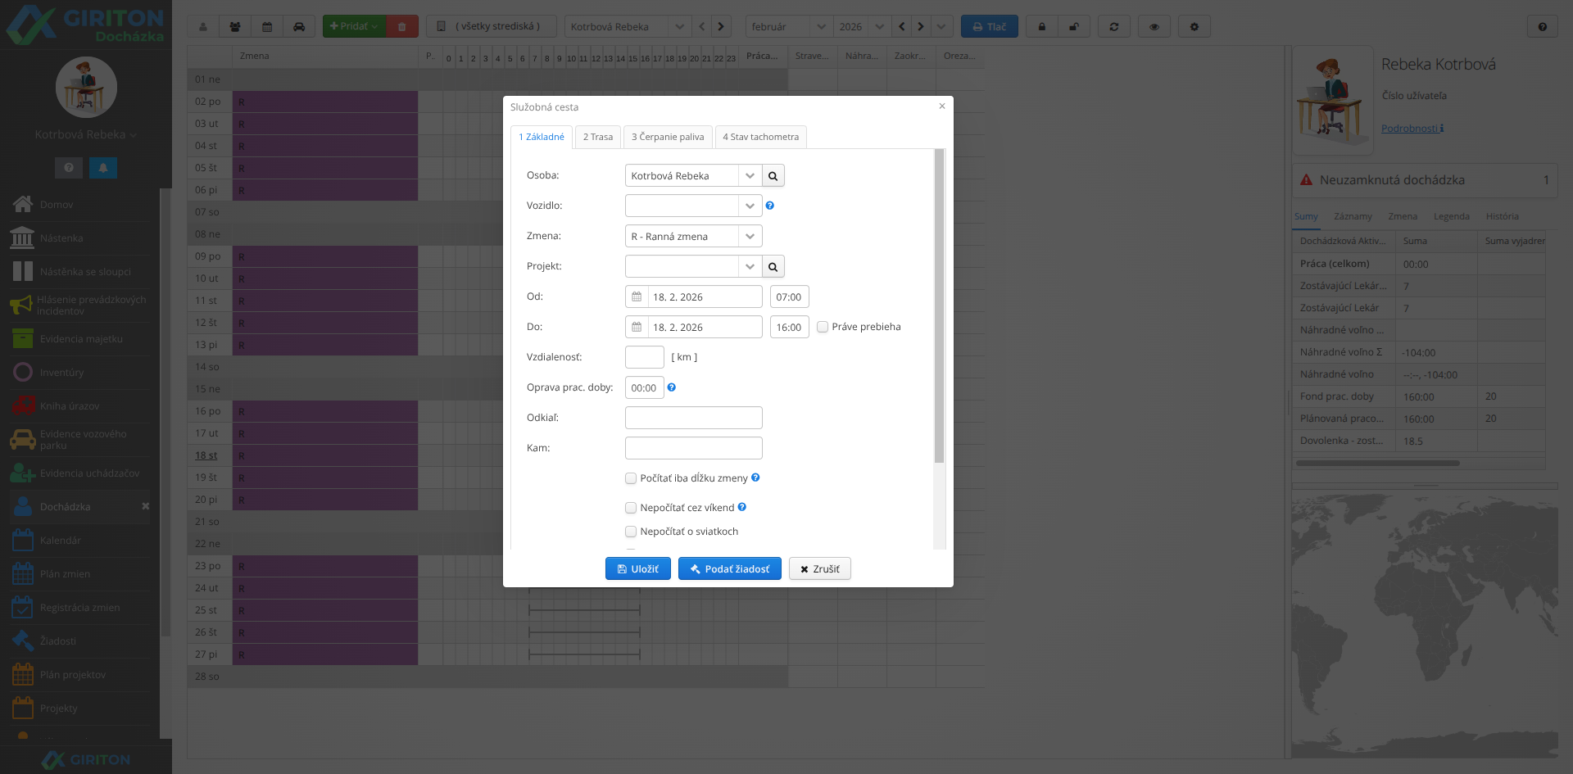Expand the Osoba dropdown arrow
Image resolution: width=1573 pixels, height=774 pixels.
tap(750, 176)
